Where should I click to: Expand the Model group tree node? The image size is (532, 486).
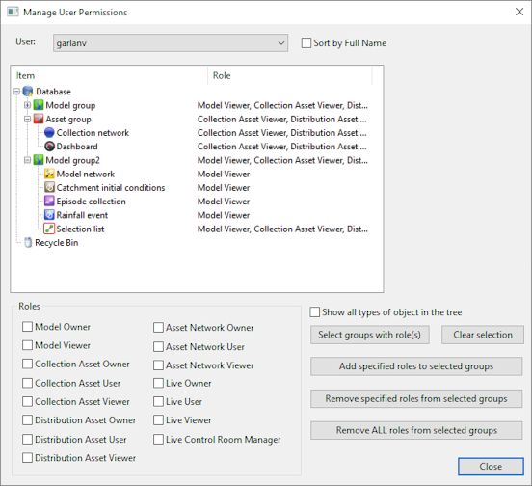[28, 105]
